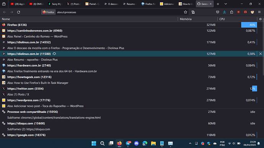The width and height of the screenshot is (264, 148).
Task: Go forward to next page
Action: pos(11,12)
